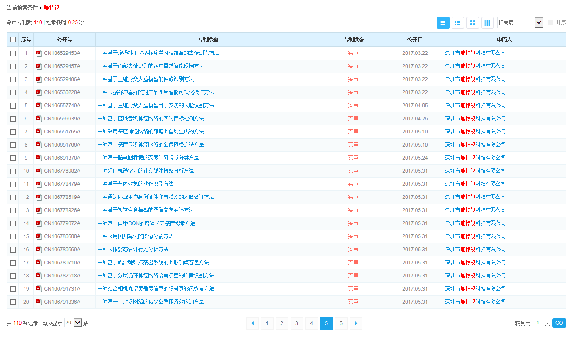Screen dimensions: 573x337
Task: Open patent 一种采用回归算法的图像分割方法
Action: (x=136, y=236)
